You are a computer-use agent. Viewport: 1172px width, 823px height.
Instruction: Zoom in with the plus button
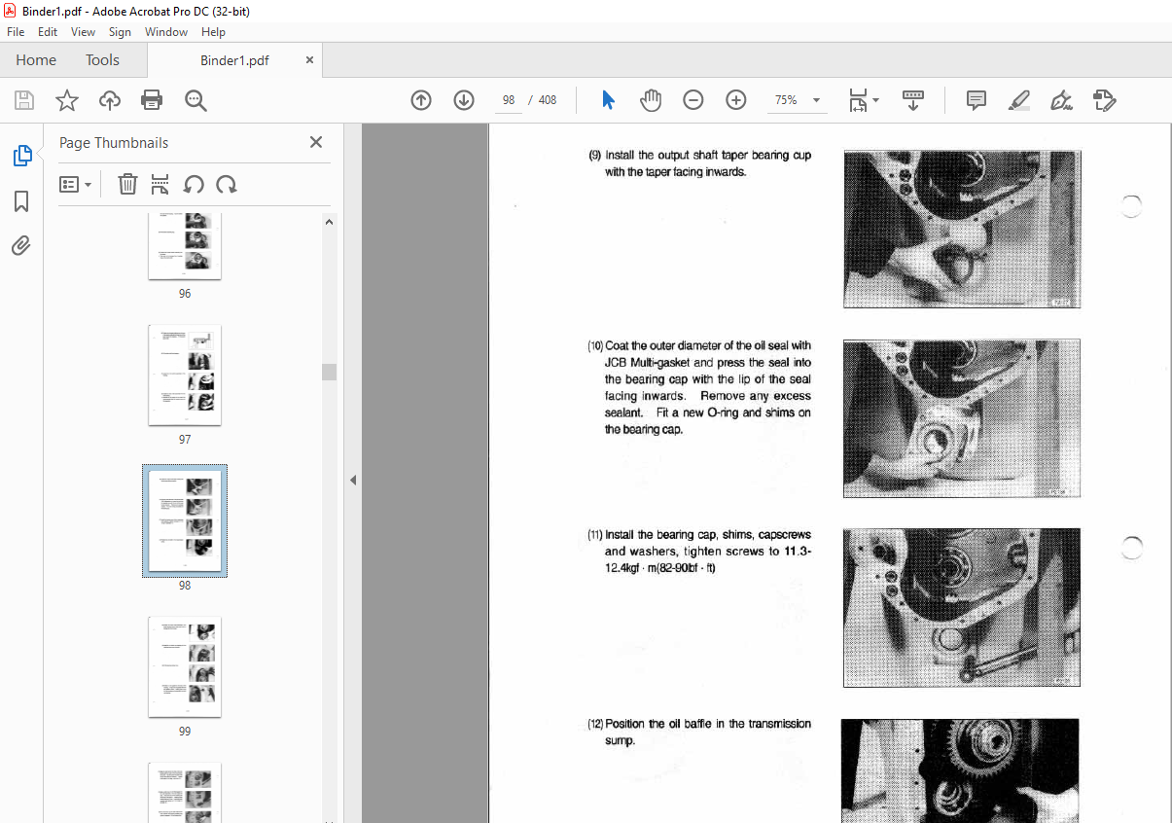736,100
